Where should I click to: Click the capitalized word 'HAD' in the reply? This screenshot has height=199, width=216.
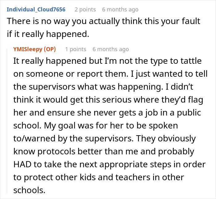click(22, 164)
